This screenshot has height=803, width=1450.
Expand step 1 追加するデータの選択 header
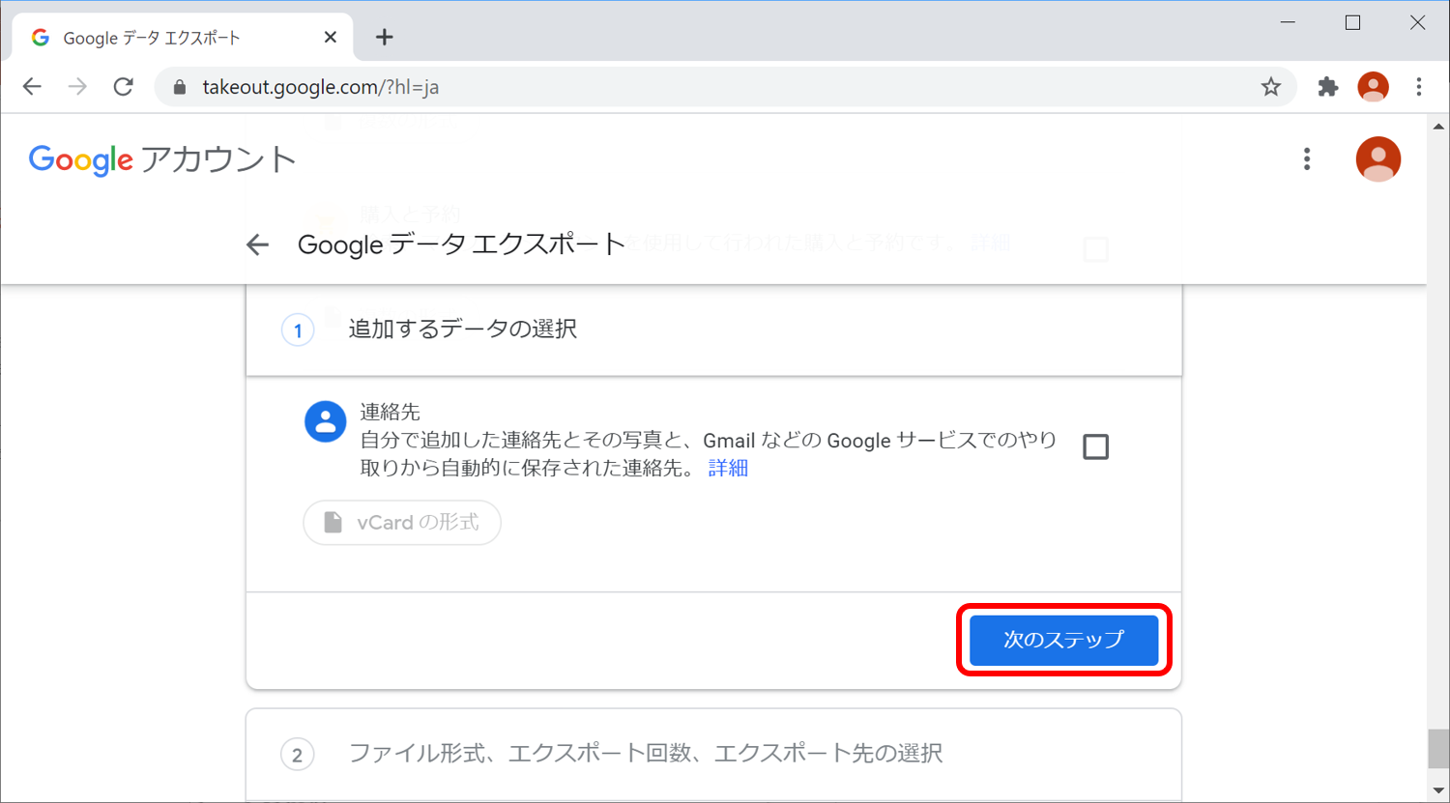(x=713, y=330)
